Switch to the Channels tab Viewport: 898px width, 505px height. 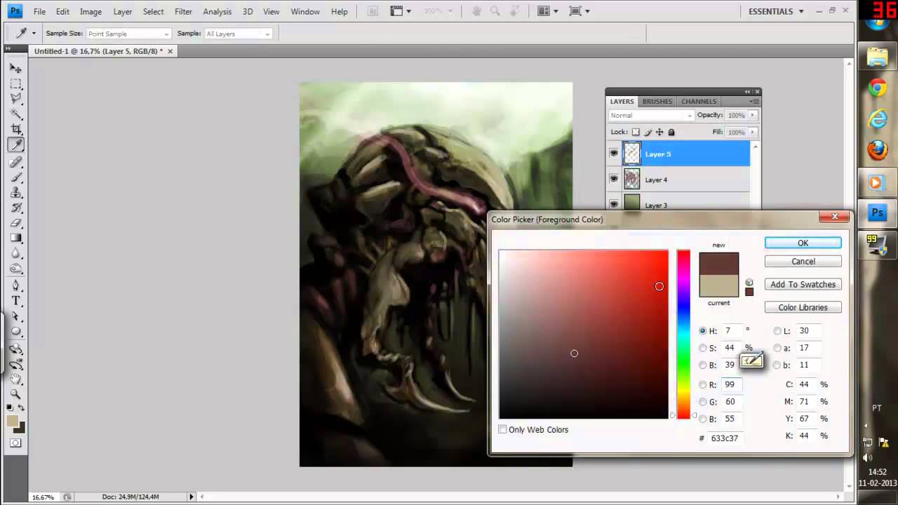point(699,101)
